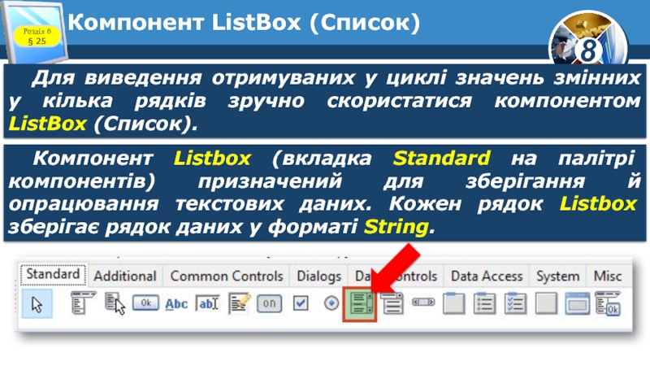Viewport: 650px width, 366px height.
Task: Choose the TGroupBox component icon
Action: pos(453,303)
